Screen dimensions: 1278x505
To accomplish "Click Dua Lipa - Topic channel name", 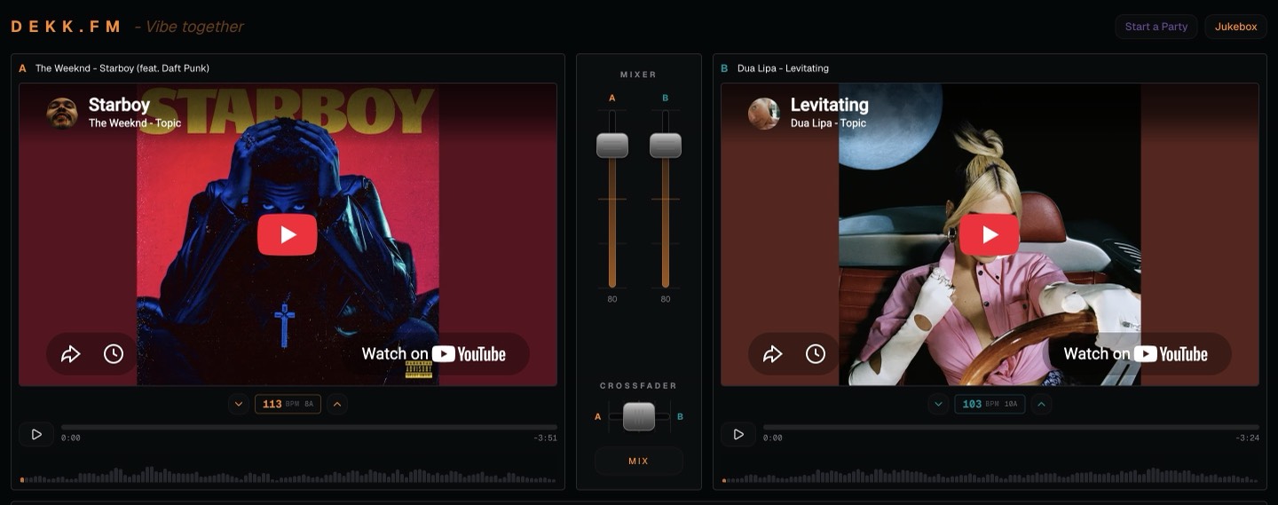I will point(828,123).
